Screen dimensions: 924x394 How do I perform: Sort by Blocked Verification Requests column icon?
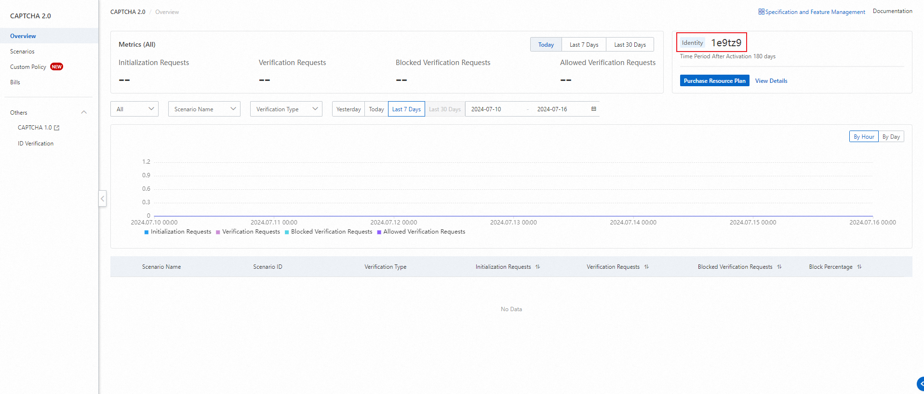pos(779,267)
